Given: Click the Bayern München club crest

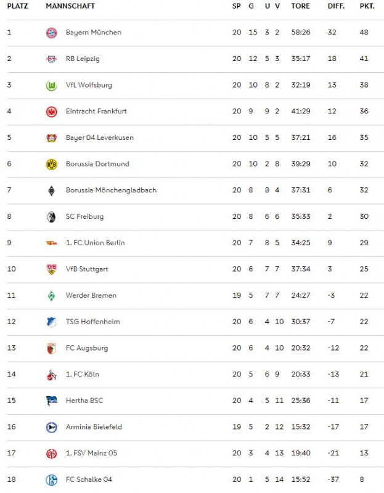Looking at the screenshot, I should pyautogui.click(x=52, y=33).
